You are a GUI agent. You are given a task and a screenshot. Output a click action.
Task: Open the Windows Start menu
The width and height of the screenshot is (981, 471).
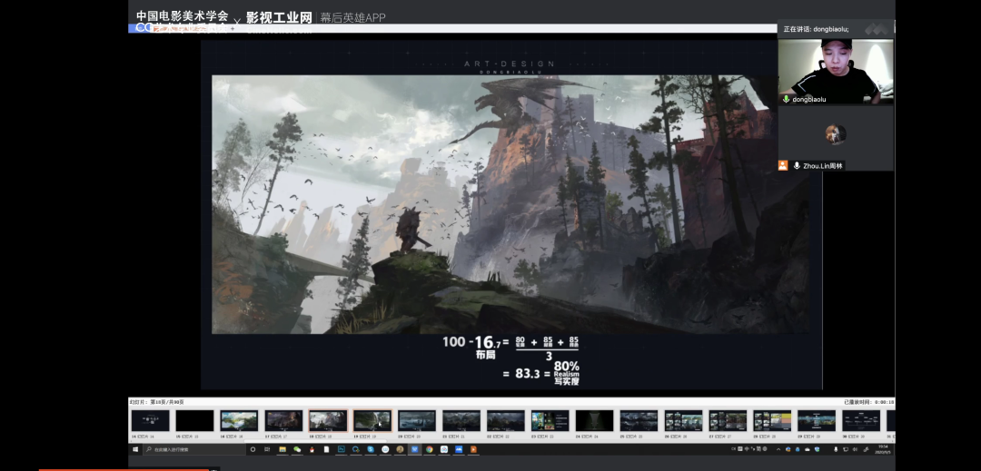click(x=135, y=449)
